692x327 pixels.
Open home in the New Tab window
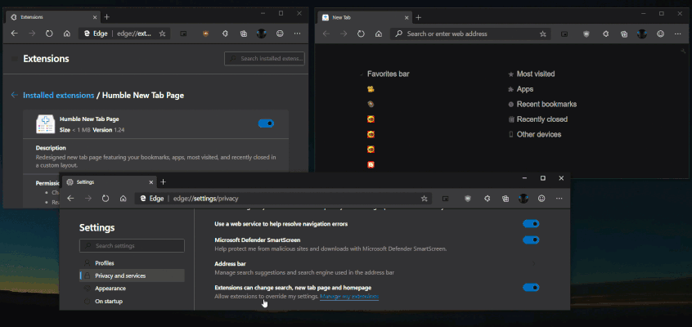click(379, 34)
